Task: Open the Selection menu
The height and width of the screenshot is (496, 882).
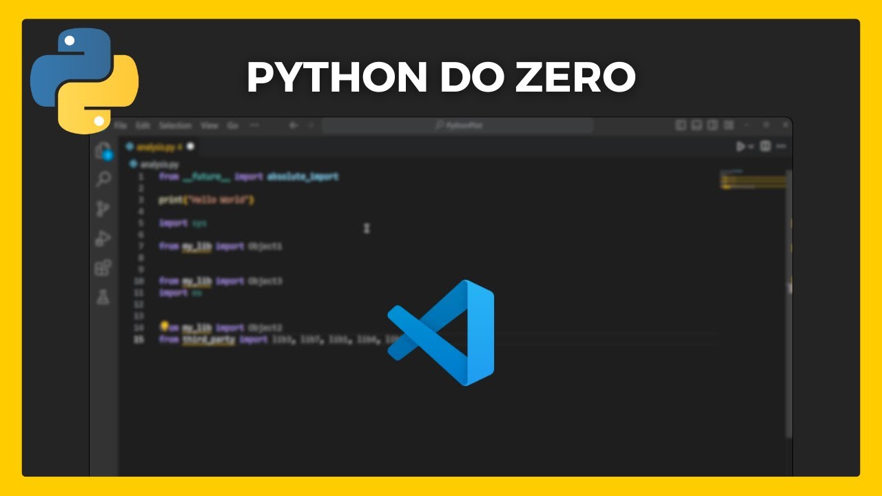Action: [x=175, y=125]
